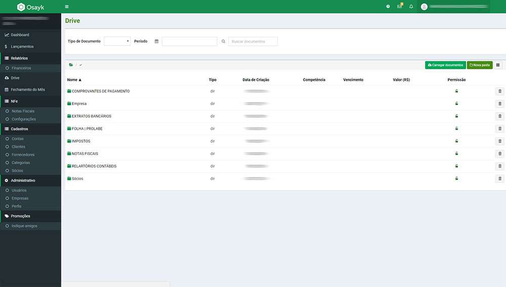Open the user avatar profile menu
Screen dimensions: 506x287
tap(424, 7)
